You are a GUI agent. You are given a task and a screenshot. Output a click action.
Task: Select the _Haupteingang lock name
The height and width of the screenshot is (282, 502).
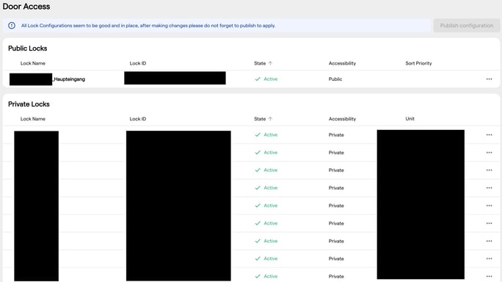[x=69, y=79]
